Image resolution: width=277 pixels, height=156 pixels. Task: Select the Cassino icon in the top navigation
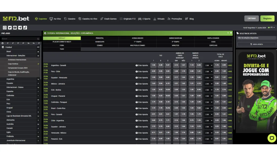point(70,19)
